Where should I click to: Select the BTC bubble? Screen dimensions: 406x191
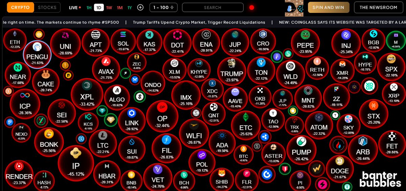point(244,154)
